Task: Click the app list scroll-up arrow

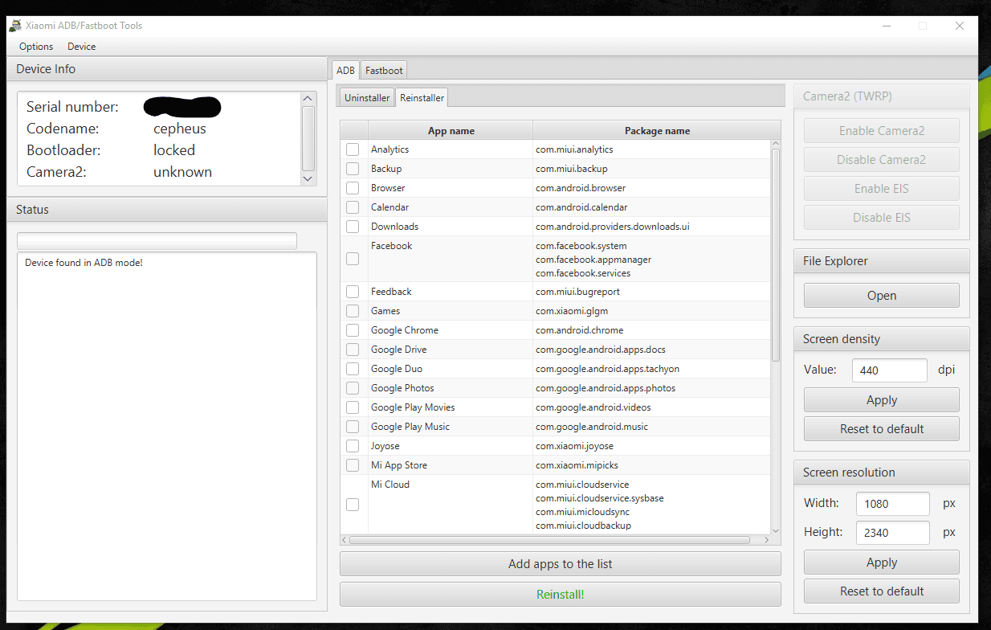Action: (776, 144)
